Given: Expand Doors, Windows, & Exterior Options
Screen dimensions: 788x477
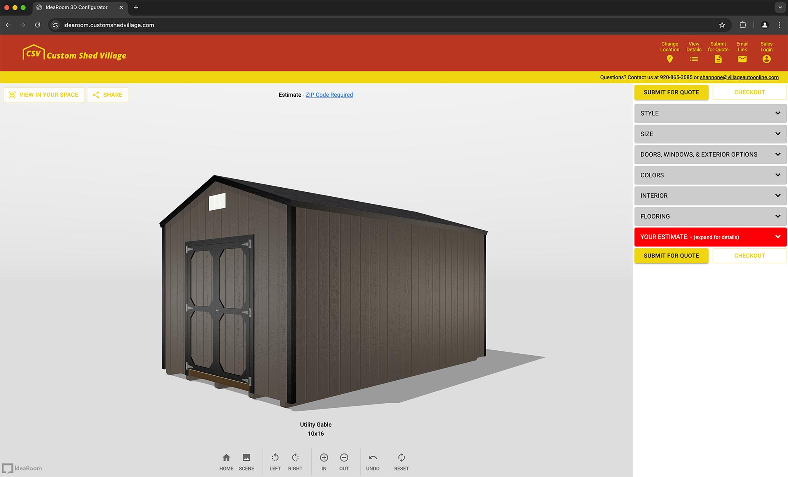Looking at the screenshot, I should click(710, 154).
